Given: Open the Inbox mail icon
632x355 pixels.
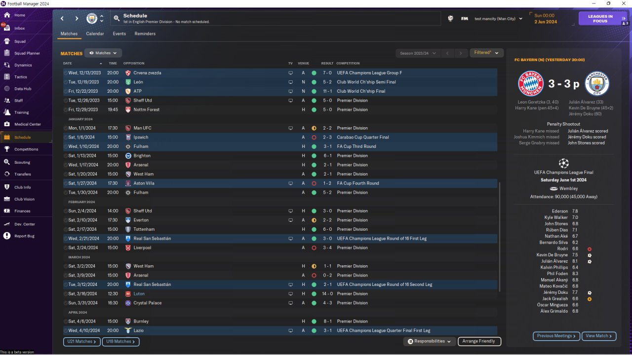Looking at the screenshot, I should coord(7,28).
